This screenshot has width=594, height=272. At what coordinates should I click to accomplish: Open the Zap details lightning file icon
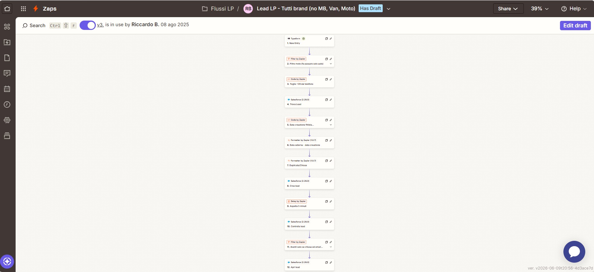pos(7,42)
